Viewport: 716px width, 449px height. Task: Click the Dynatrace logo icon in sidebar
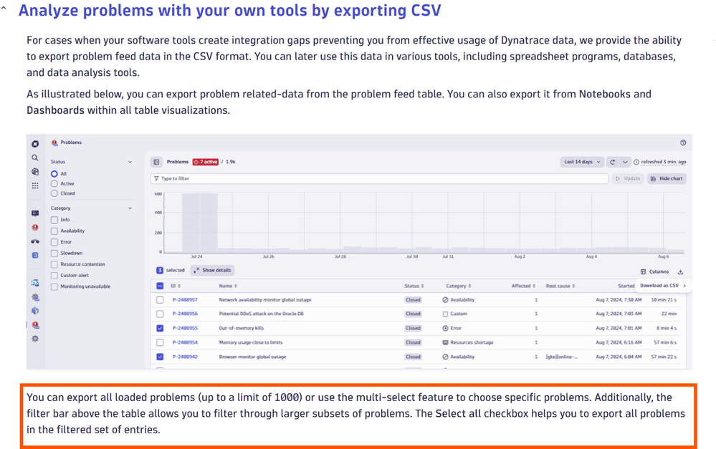point(35,143)
